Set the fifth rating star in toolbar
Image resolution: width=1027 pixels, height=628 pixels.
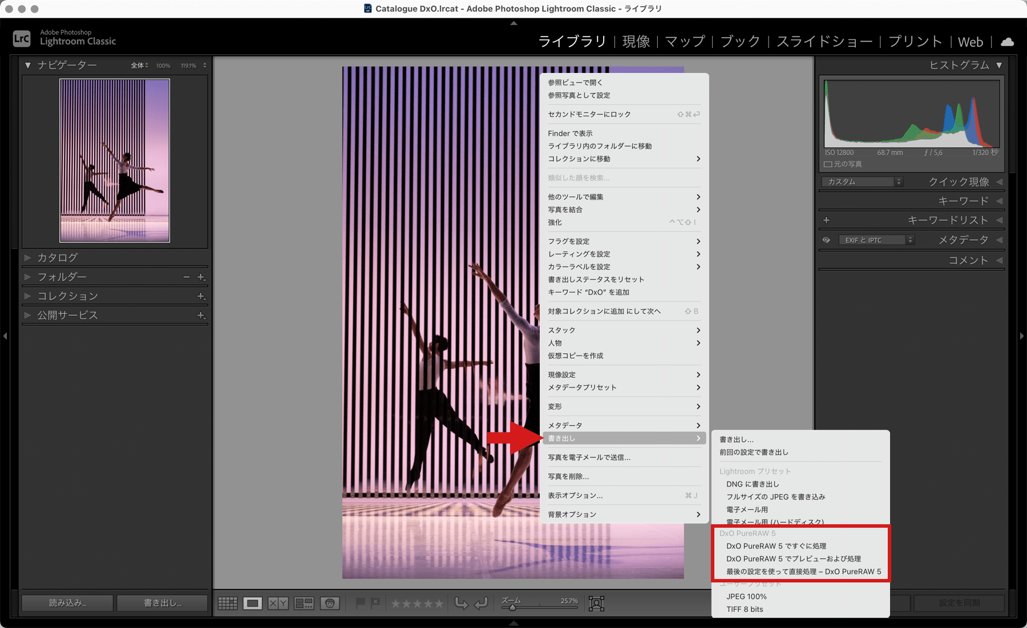click(x=439, y=603)
